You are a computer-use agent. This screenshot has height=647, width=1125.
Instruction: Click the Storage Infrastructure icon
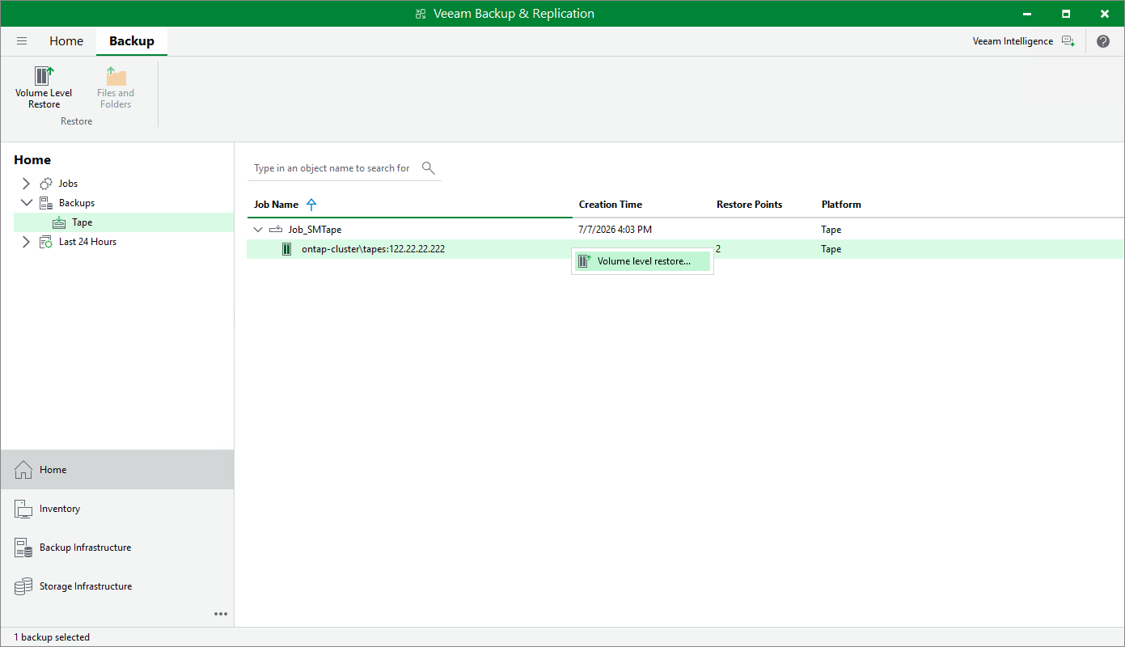[x=23, y=586]
